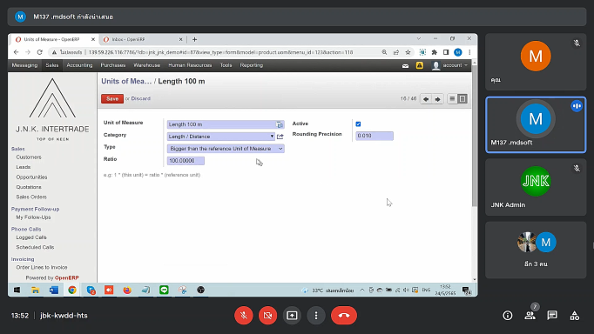Screen dimensions: 594x334
Task: Bookmark this page star icon
Action: [408, 52]
